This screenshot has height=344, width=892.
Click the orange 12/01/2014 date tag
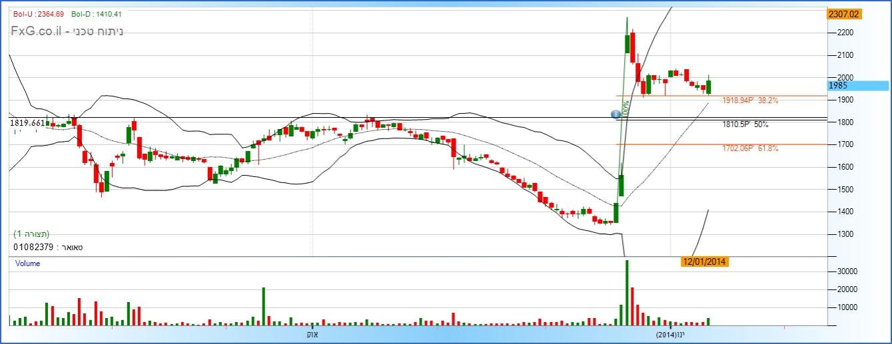click(704, 261)
